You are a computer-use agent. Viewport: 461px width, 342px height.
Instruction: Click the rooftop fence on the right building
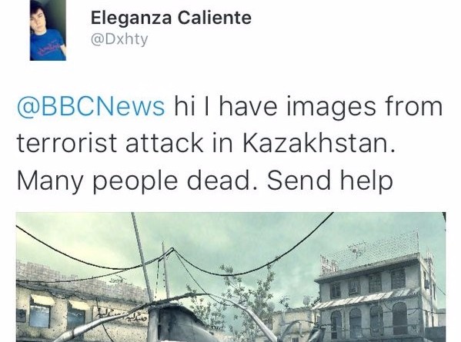(370, 252)
